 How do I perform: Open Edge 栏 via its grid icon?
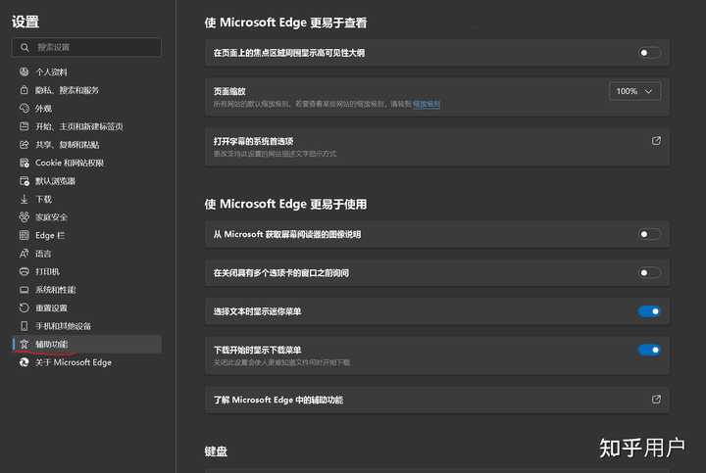coord(24,235)
